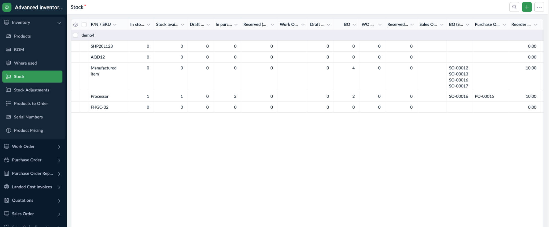Expand the Quotations sidebar section
The height and width of the screenshot is (227, 549).
coord(59,201)
